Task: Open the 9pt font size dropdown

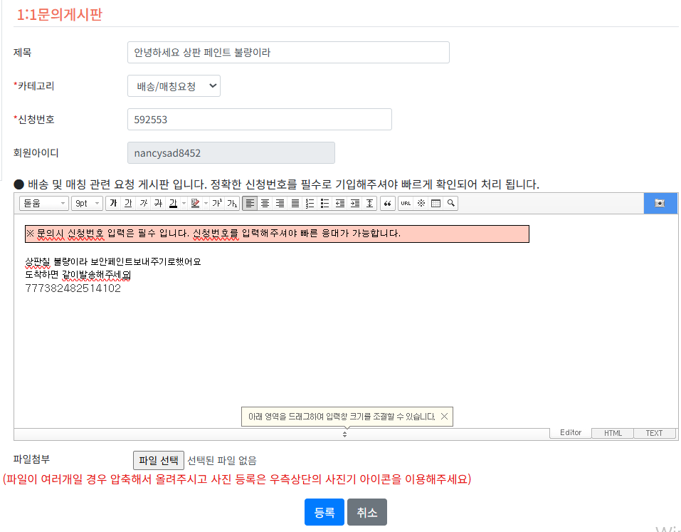Action: 87,204
